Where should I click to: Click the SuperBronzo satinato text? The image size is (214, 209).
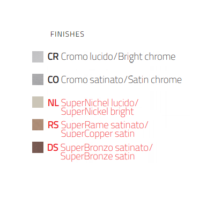106,148
